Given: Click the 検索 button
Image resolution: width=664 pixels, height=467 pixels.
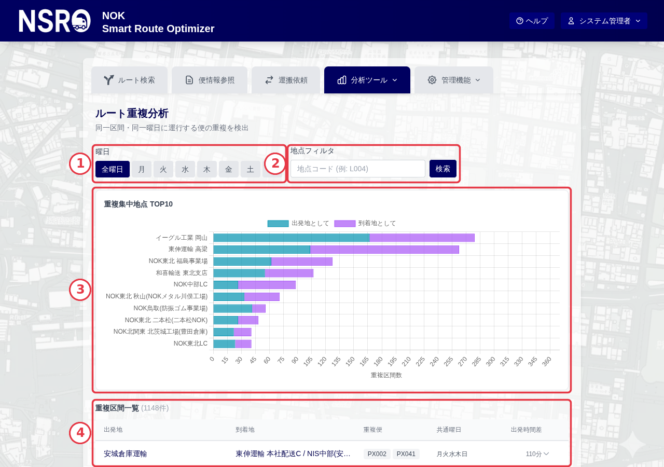Looking at the screenshot, I should coord(443,169).
